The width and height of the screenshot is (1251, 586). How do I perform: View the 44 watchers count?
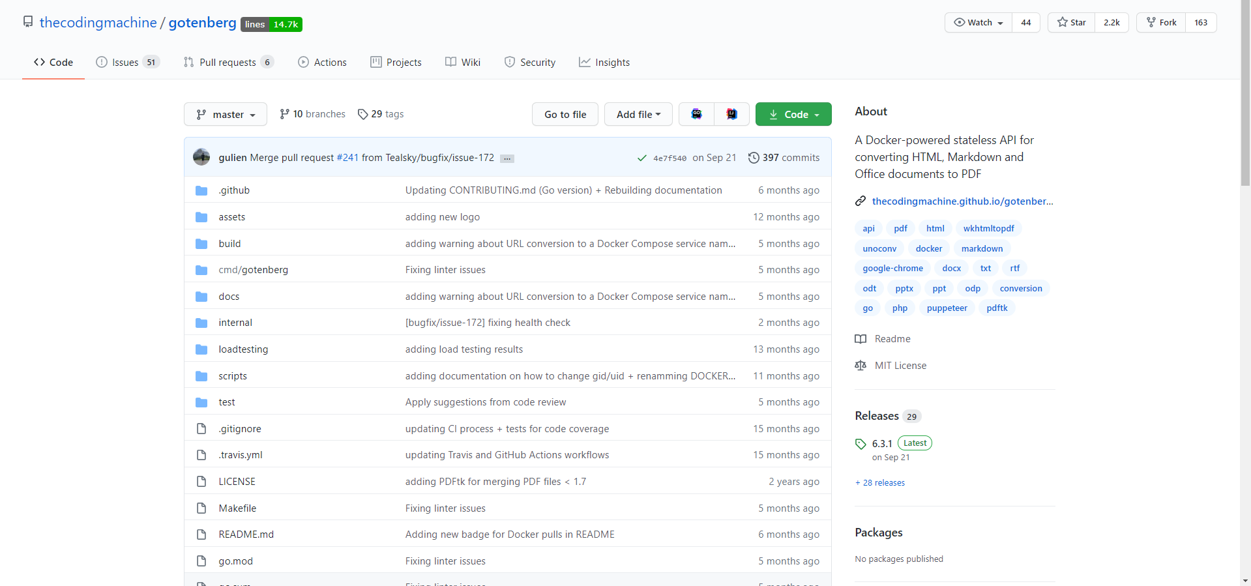point(1026,22)
